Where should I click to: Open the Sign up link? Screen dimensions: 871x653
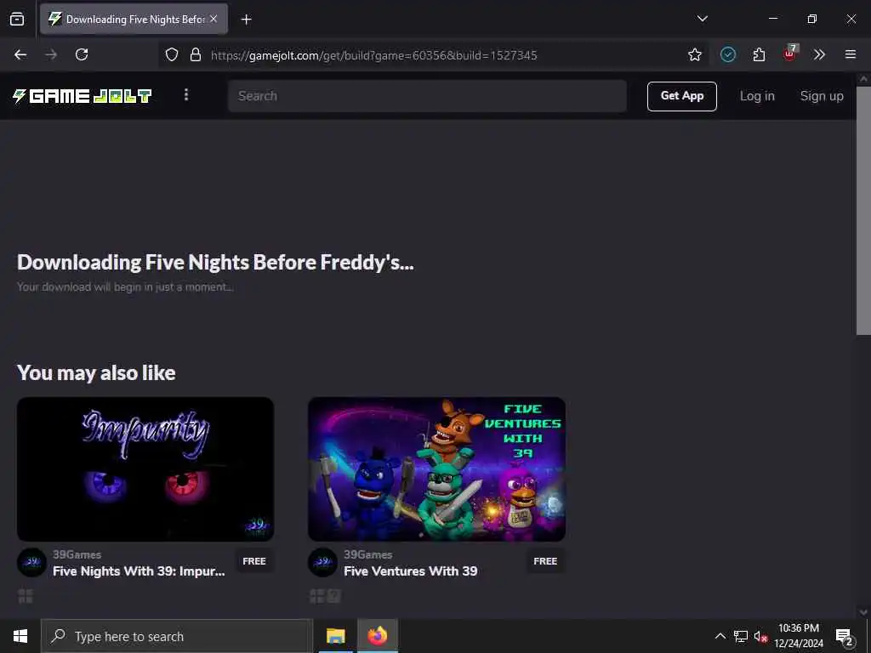[822, 96]
